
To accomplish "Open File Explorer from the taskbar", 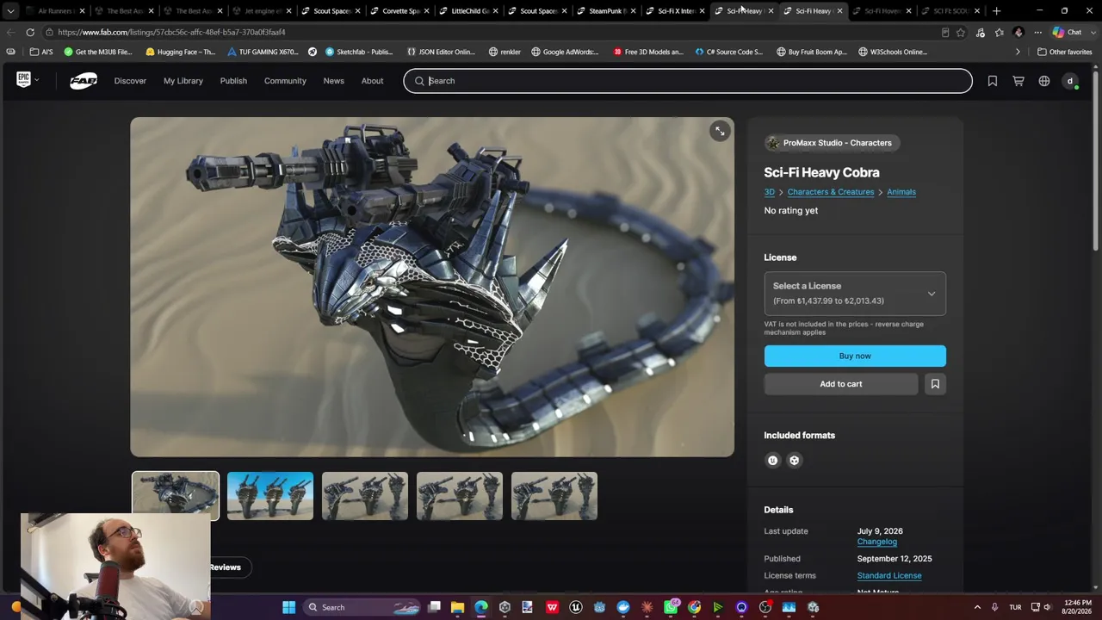I will click(457, 607).
